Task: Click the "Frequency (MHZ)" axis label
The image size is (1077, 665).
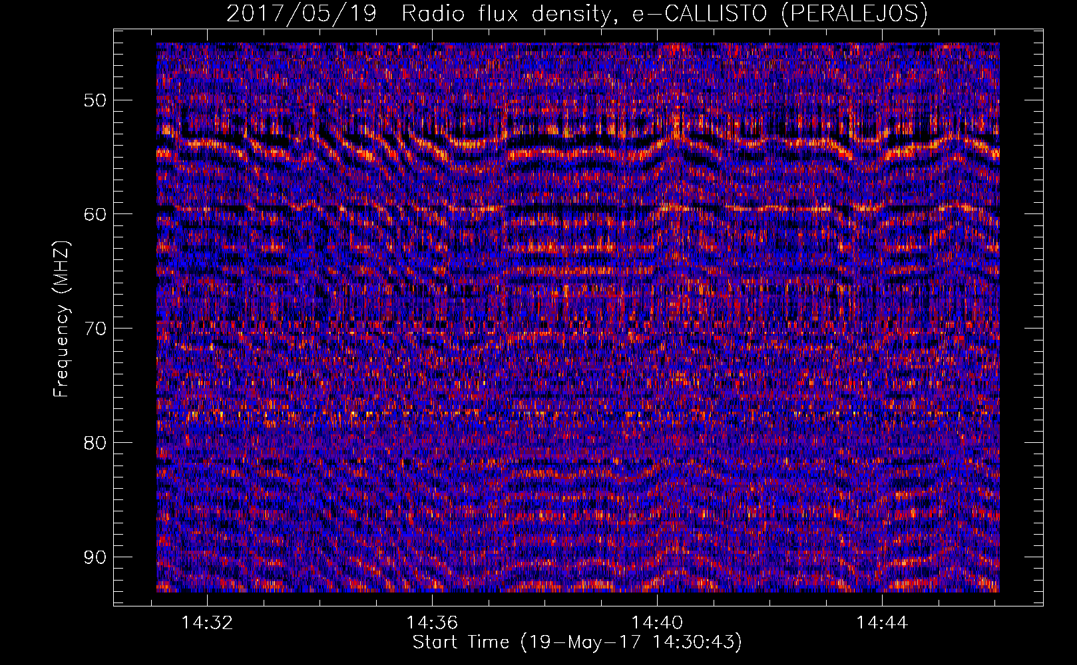Action: pyautogui.click(x=61, y=319)
